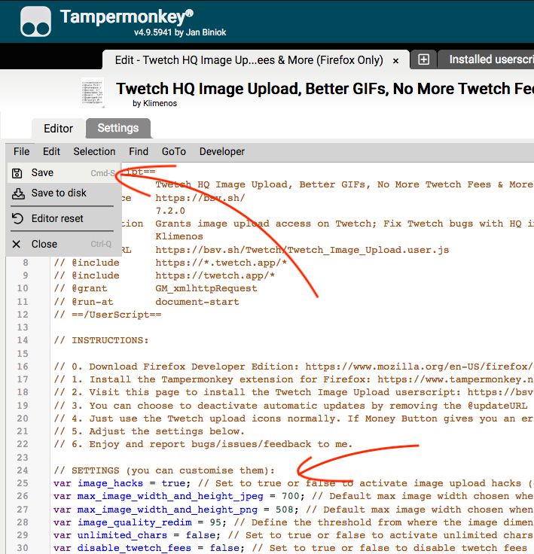Click the script title Twetch HQ Image Upload
Screen dimensions: 534x554
coord(325,89)
